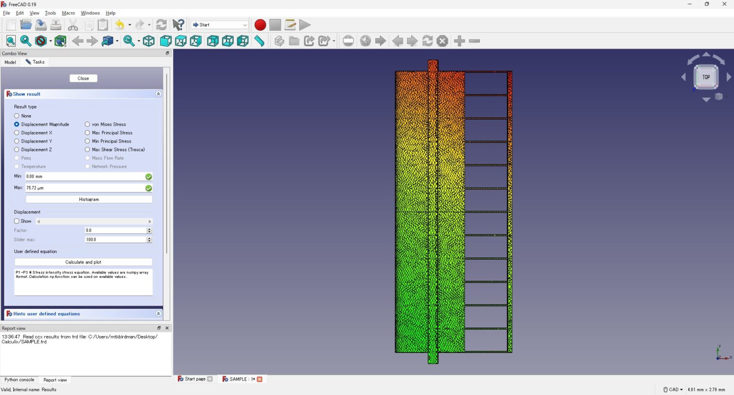This screenshot has width=734, height=395.
Task: Execute the macro using the play icon
Action: pos(305,24)
